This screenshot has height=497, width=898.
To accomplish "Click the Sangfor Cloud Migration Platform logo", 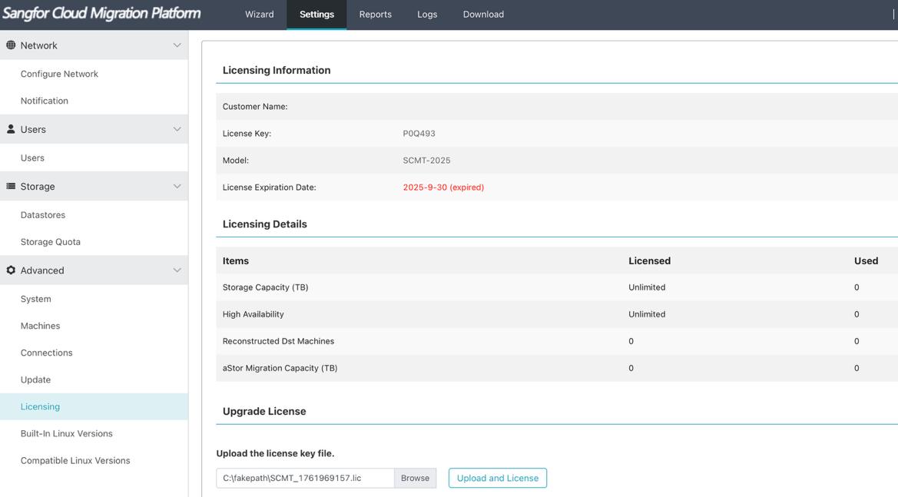I will click(x=101, y=13).
